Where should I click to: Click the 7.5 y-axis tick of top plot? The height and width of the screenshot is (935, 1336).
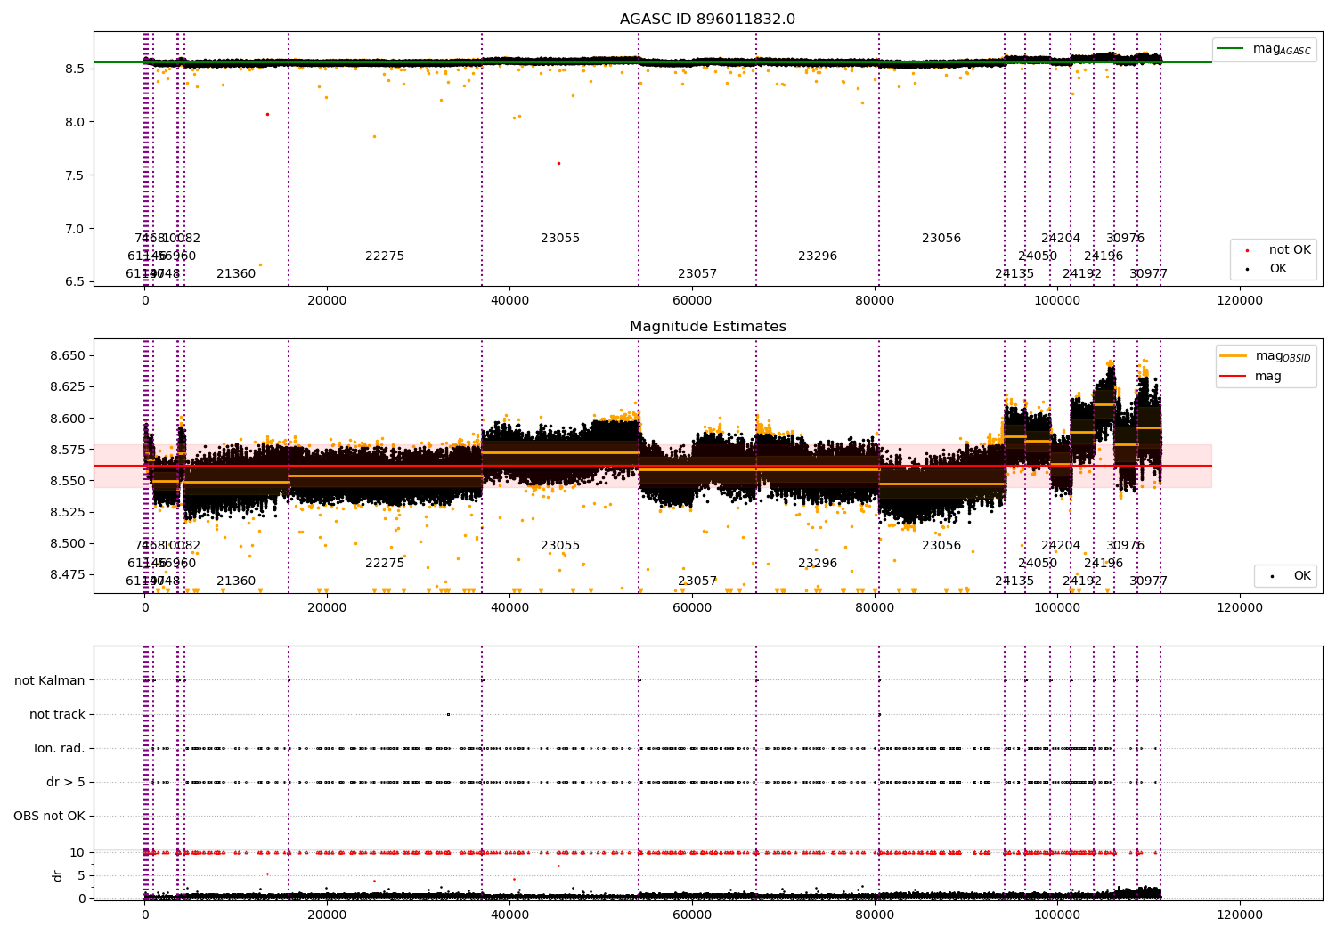click(75, 175)
